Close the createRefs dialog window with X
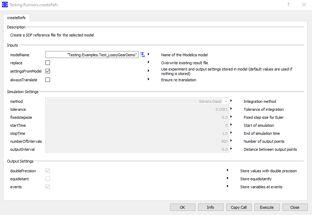This screenshot has height=215, width=312. [x=304, y=5]
